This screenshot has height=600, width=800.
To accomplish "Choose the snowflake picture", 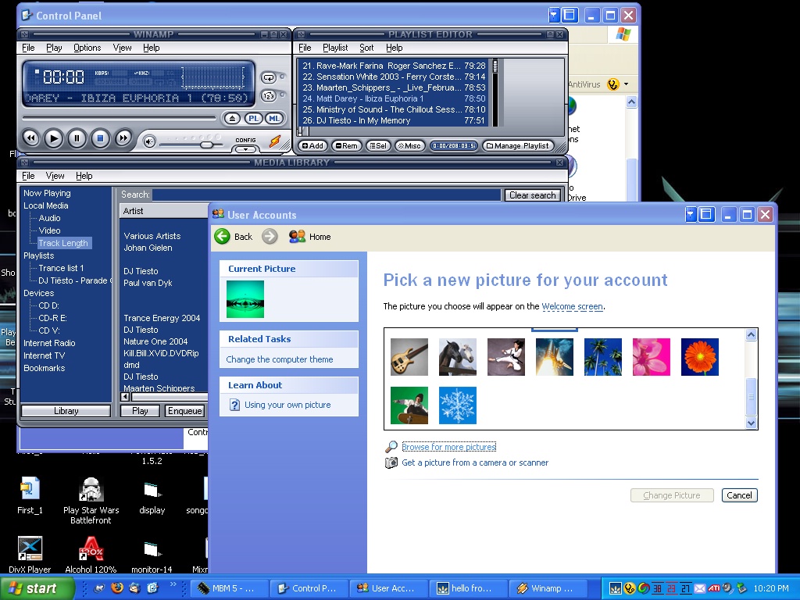I will pyautogui.click(x=458, y=405).
